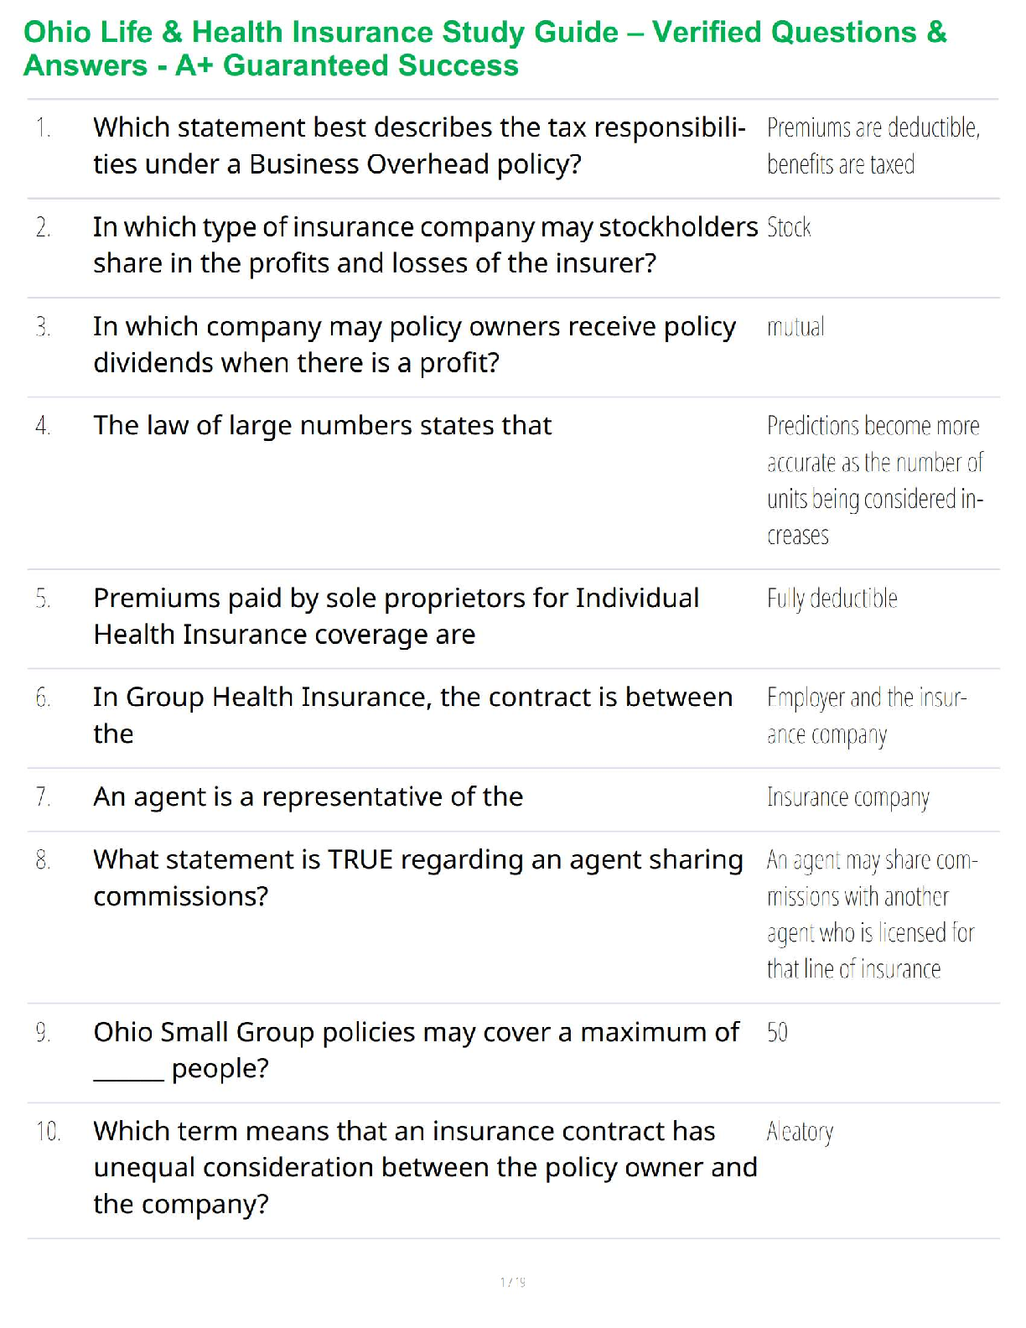Select the 'Predictions become more accurate' answer
The image size is (1026, 1328).
click(x=874, y=480)
